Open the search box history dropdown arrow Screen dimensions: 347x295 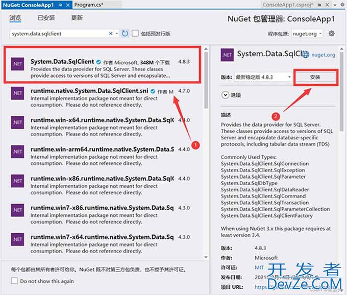[117, 33]
